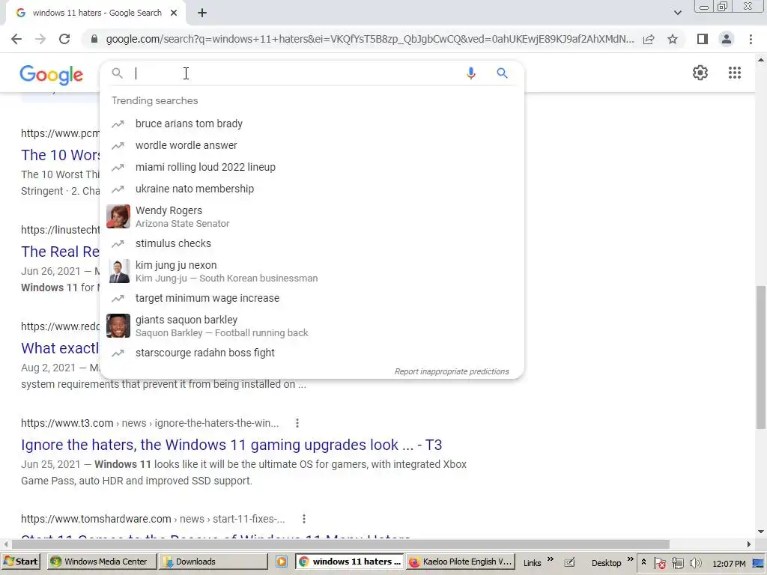Close the Google Search tab

pos(174,13)
